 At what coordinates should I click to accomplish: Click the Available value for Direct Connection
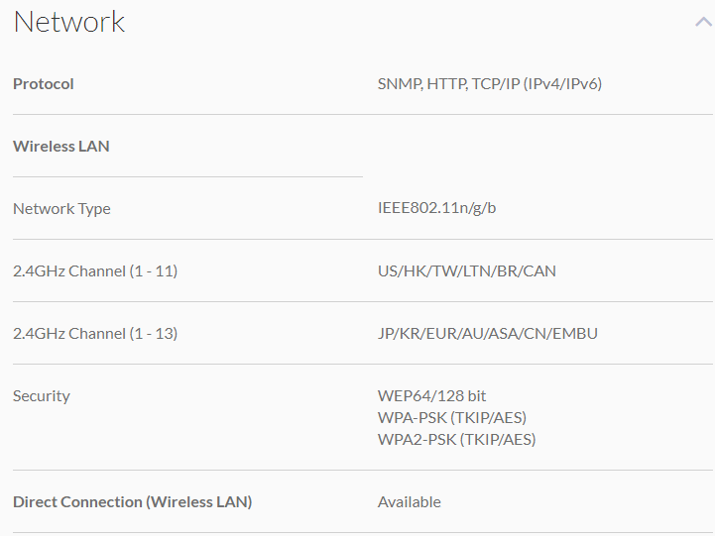(x=409, y=502)
